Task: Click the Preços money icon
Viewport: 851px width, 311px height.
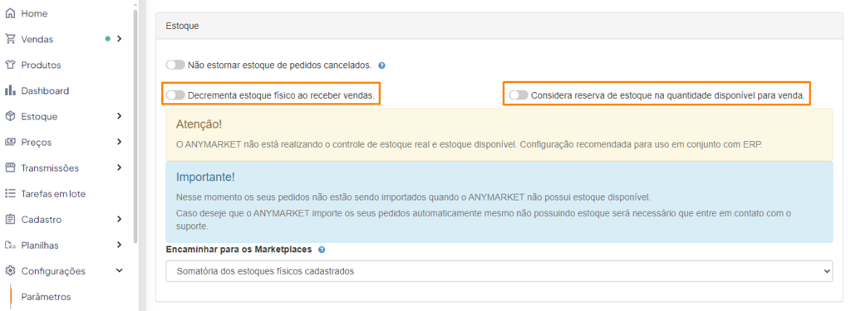Action: pos(10,142)
